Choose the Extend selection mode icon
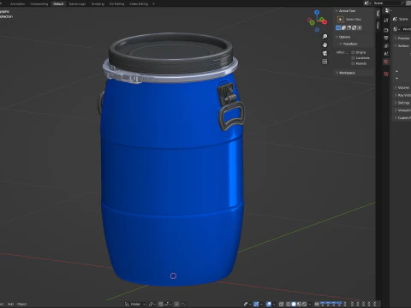The image size is (411, 308). pos(343,27)
